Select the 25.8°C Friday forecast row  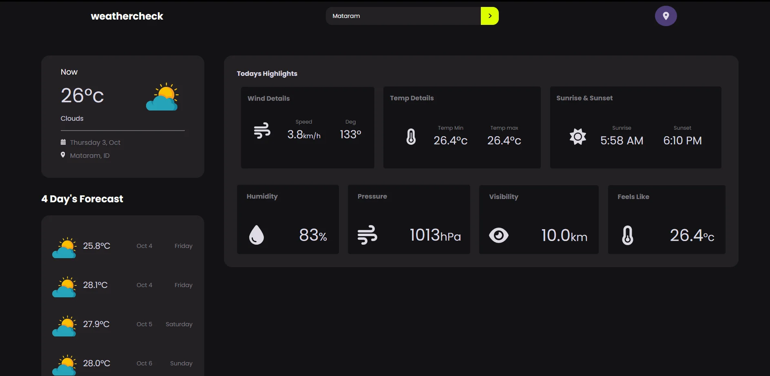[x=122, y=246]
